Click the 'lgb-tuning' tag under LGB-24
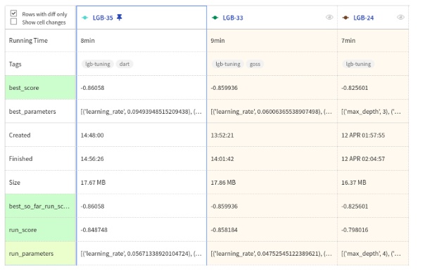This screenshot has width=425, height=274. [x=358, y=64]
